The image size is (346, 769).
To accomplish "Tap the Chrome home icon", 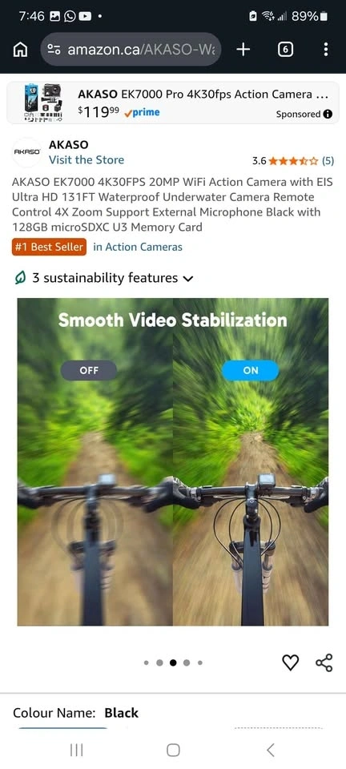I will click(x=20, y=50).
